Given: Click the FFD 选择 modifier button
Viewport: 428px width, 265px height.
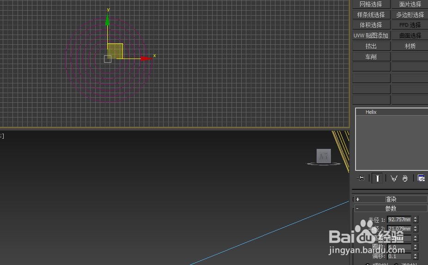Looking at the screenshot, I should (410, 25).
